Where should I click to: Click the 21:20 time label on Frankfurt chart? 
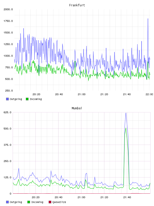(104, 94)
